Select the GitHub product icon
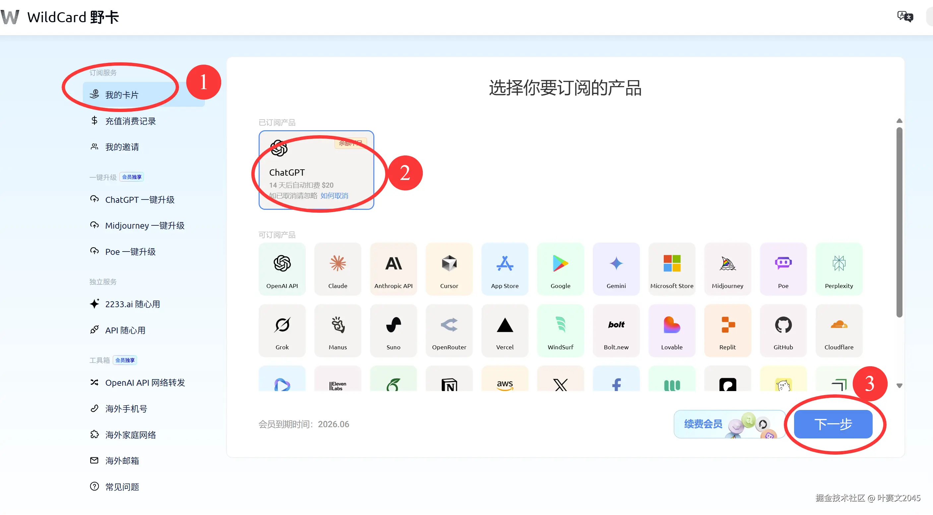The height and width of the screenshot is (515, 933). coord(783,330)
